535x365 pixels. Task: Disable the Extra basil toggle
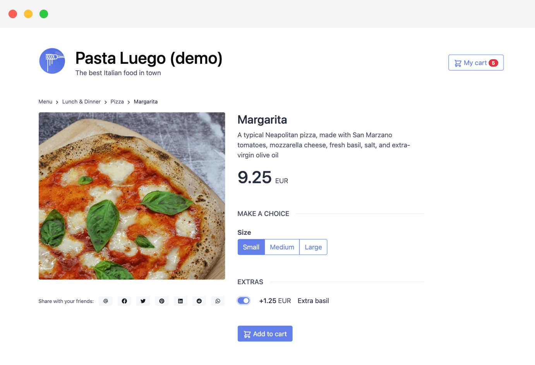click(243, 301)
